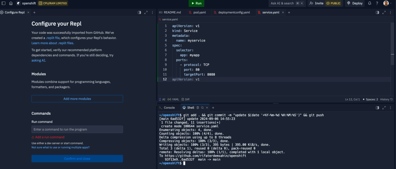Add new tab in Shell pane
Image resolution: width=396 pixels, height=169 pixels.
pos(213,108)
